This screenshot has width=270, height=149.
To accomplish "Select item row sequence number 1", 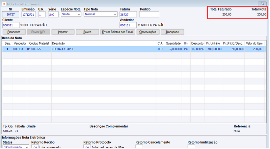I will point(7,49).
